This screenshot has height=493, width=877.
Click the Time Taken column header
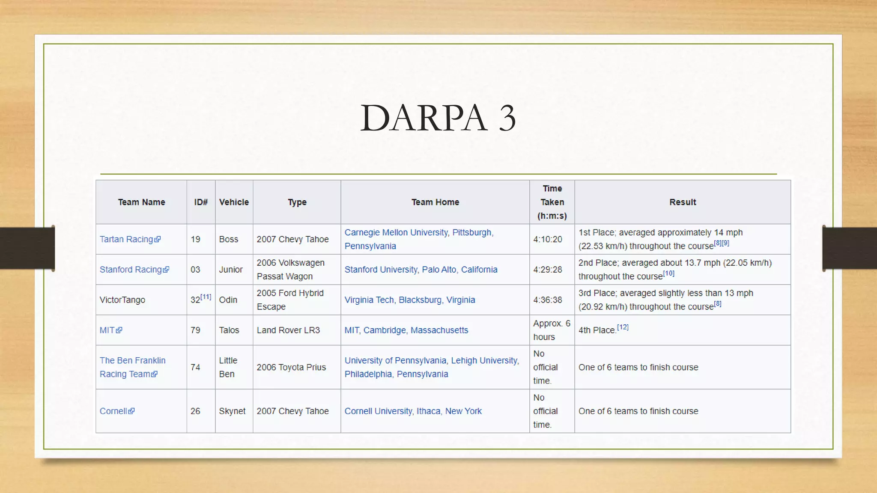[552, 202]
